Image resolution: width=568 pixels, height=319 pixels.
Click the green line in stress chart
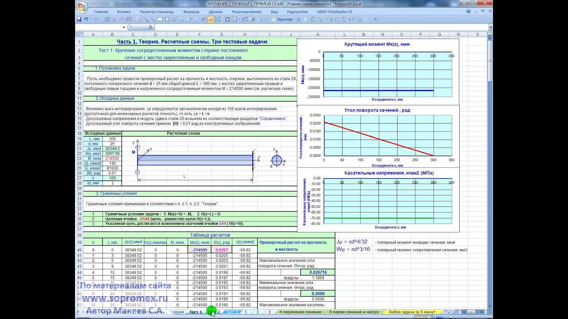tap(379, 218)
